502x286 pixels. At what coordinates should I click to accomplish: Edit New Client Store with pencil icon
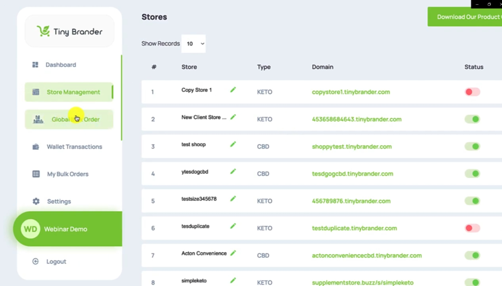(x=233, y=117)
